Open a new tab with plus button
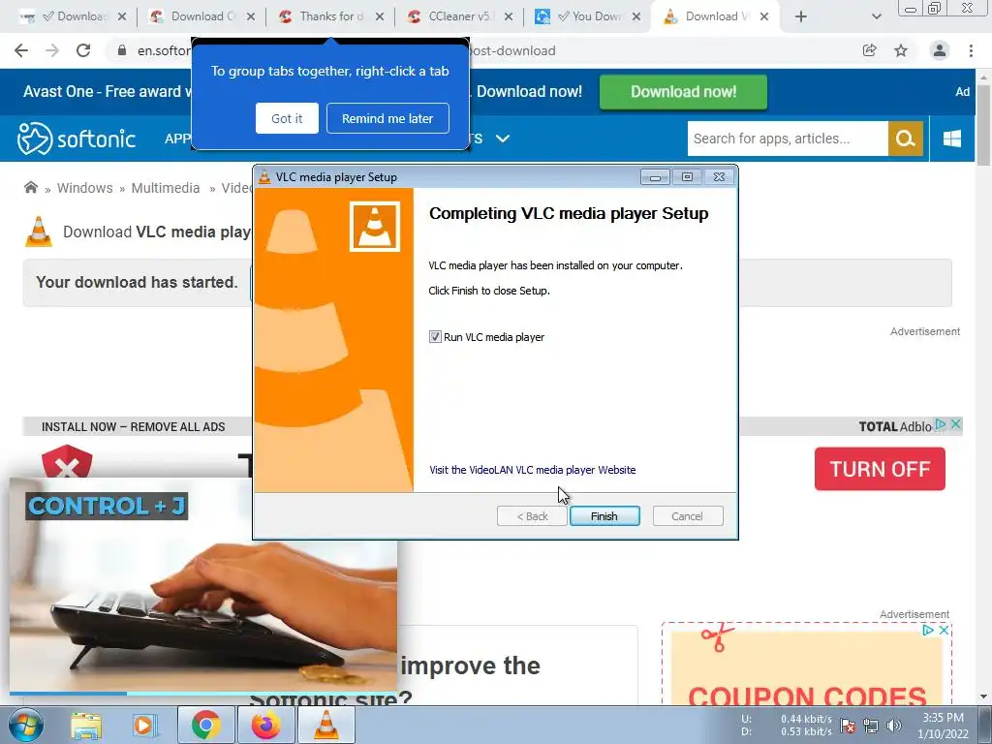Screen dimensions: 992x744 point(801,16)
